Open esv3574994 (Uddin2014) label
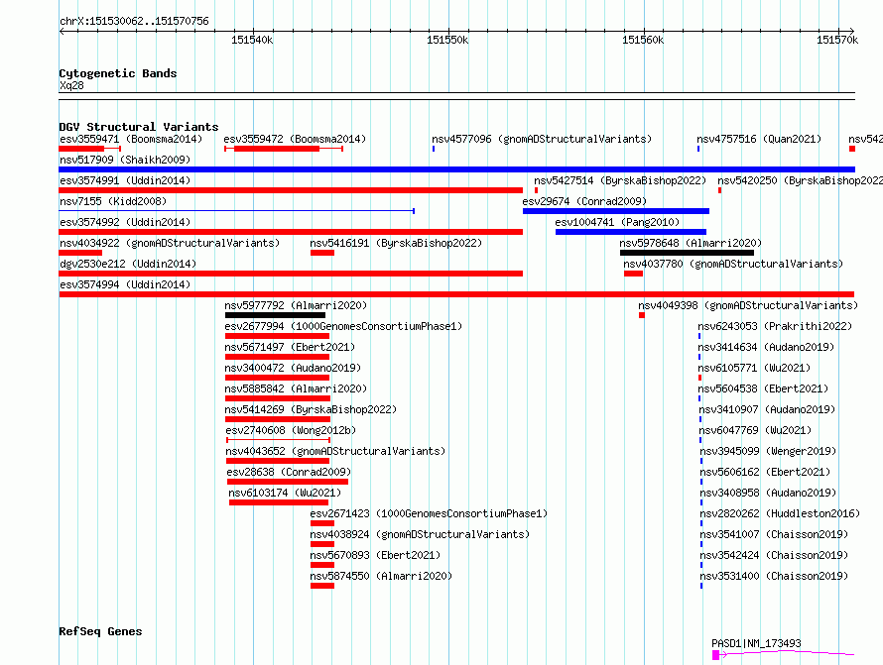 (x=125, y=284)
